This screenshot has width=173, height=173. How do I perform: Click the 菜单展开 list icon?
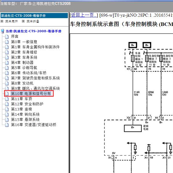point(2,21)
